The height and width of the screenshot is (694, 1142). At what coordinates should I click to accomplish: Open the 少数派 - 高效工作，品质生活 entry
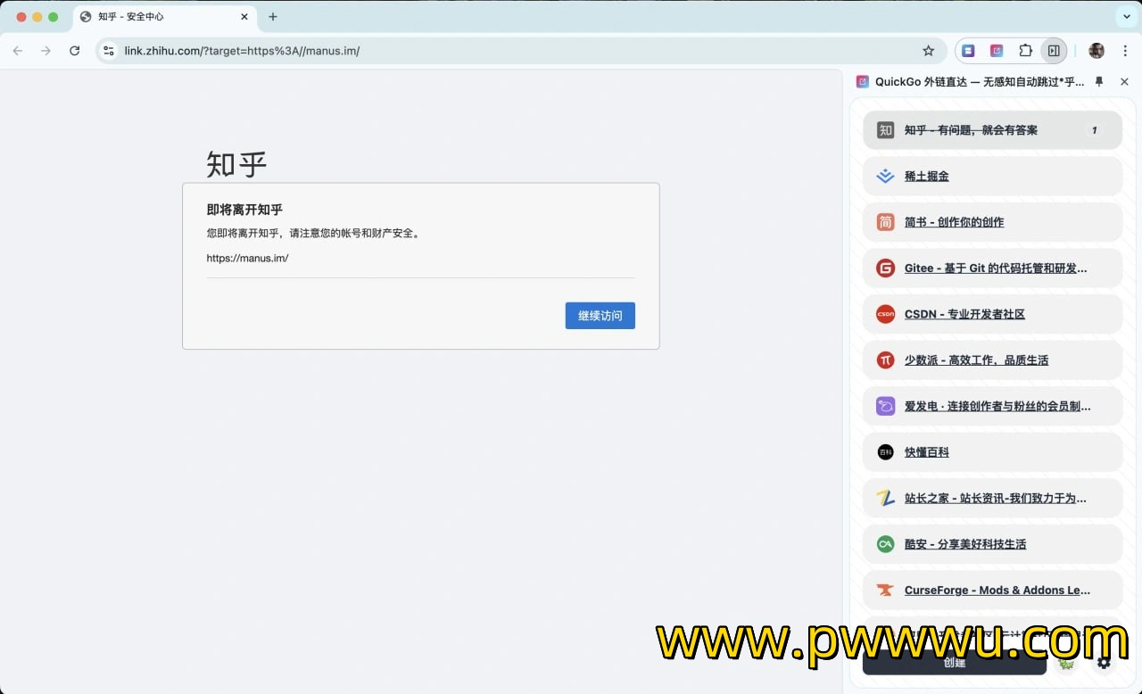pyautogui.click(x=992, y=360)
